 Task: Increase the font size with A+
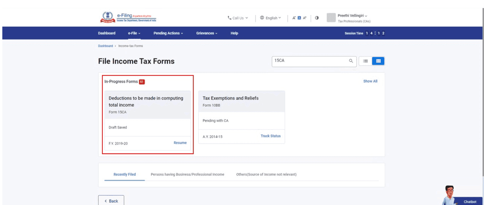pos(305,18)
